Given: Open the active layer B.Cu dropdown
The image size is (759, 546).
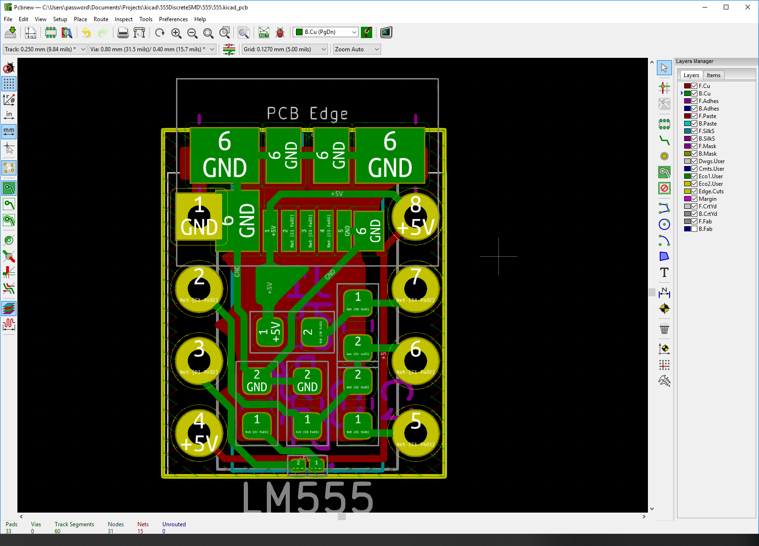Looking at the screenshot, I should coord(326,32).
